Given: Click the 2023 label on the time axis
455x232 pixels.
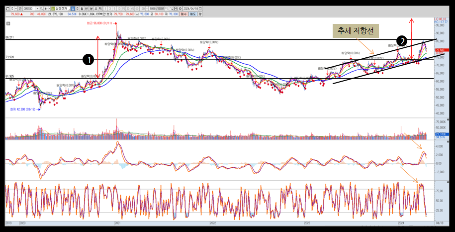Looking at the screenshot, I should coord(307,223).
